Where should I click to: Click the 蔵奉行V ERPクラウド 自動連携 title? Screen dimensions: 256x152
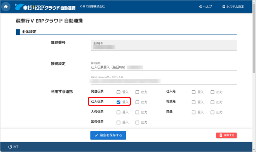49,21
